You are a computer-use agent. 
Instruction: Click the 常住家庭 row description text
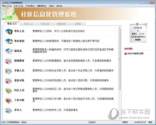coord(66,41)
